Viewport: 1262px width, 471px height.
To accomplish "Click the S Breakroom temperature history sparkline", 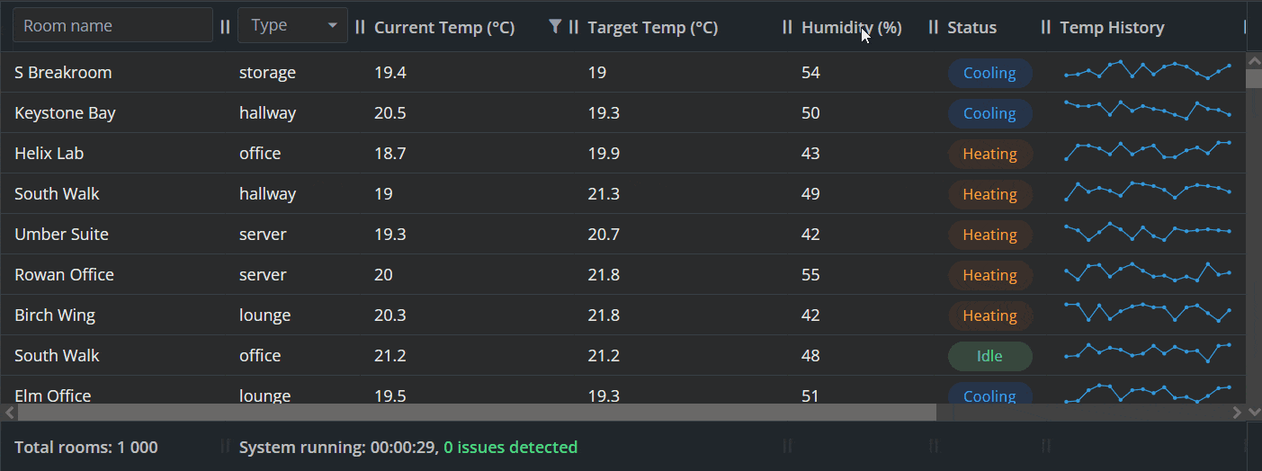I will (1148, 70).
